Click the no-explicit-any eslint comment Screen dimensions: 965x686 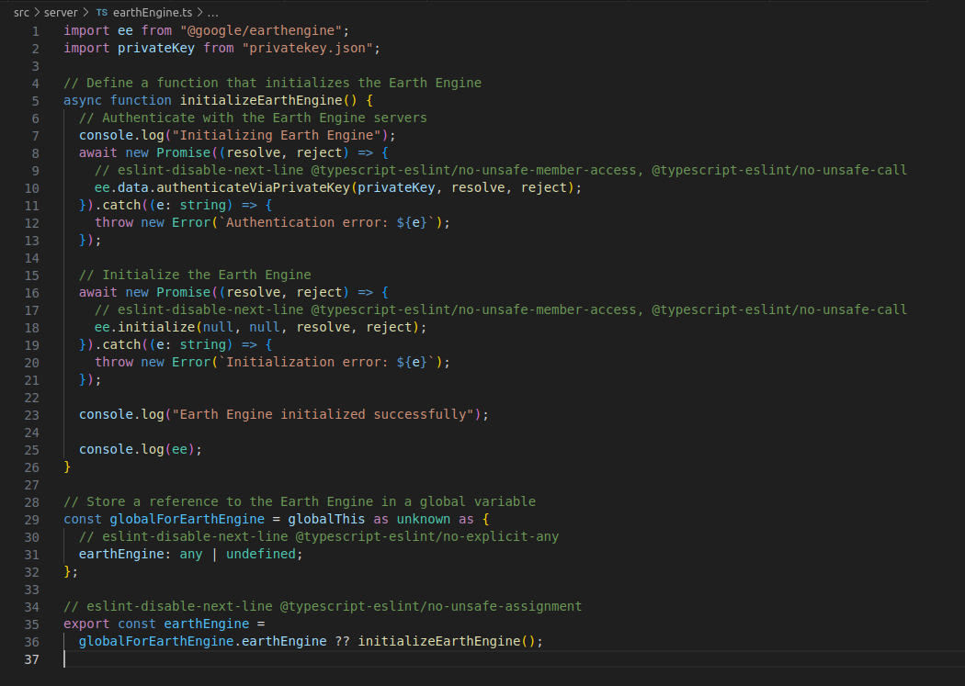click(319, 536)
